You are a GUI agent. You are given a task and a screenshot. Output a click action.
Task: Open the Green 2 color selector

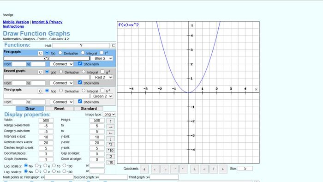(x=102, y=96)
